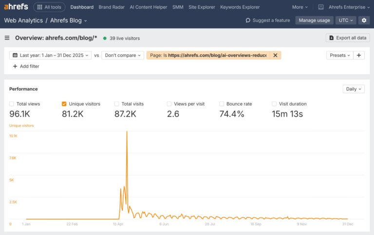
Task: Expand the Don't compare dropdown
Action: pos(123,55)
